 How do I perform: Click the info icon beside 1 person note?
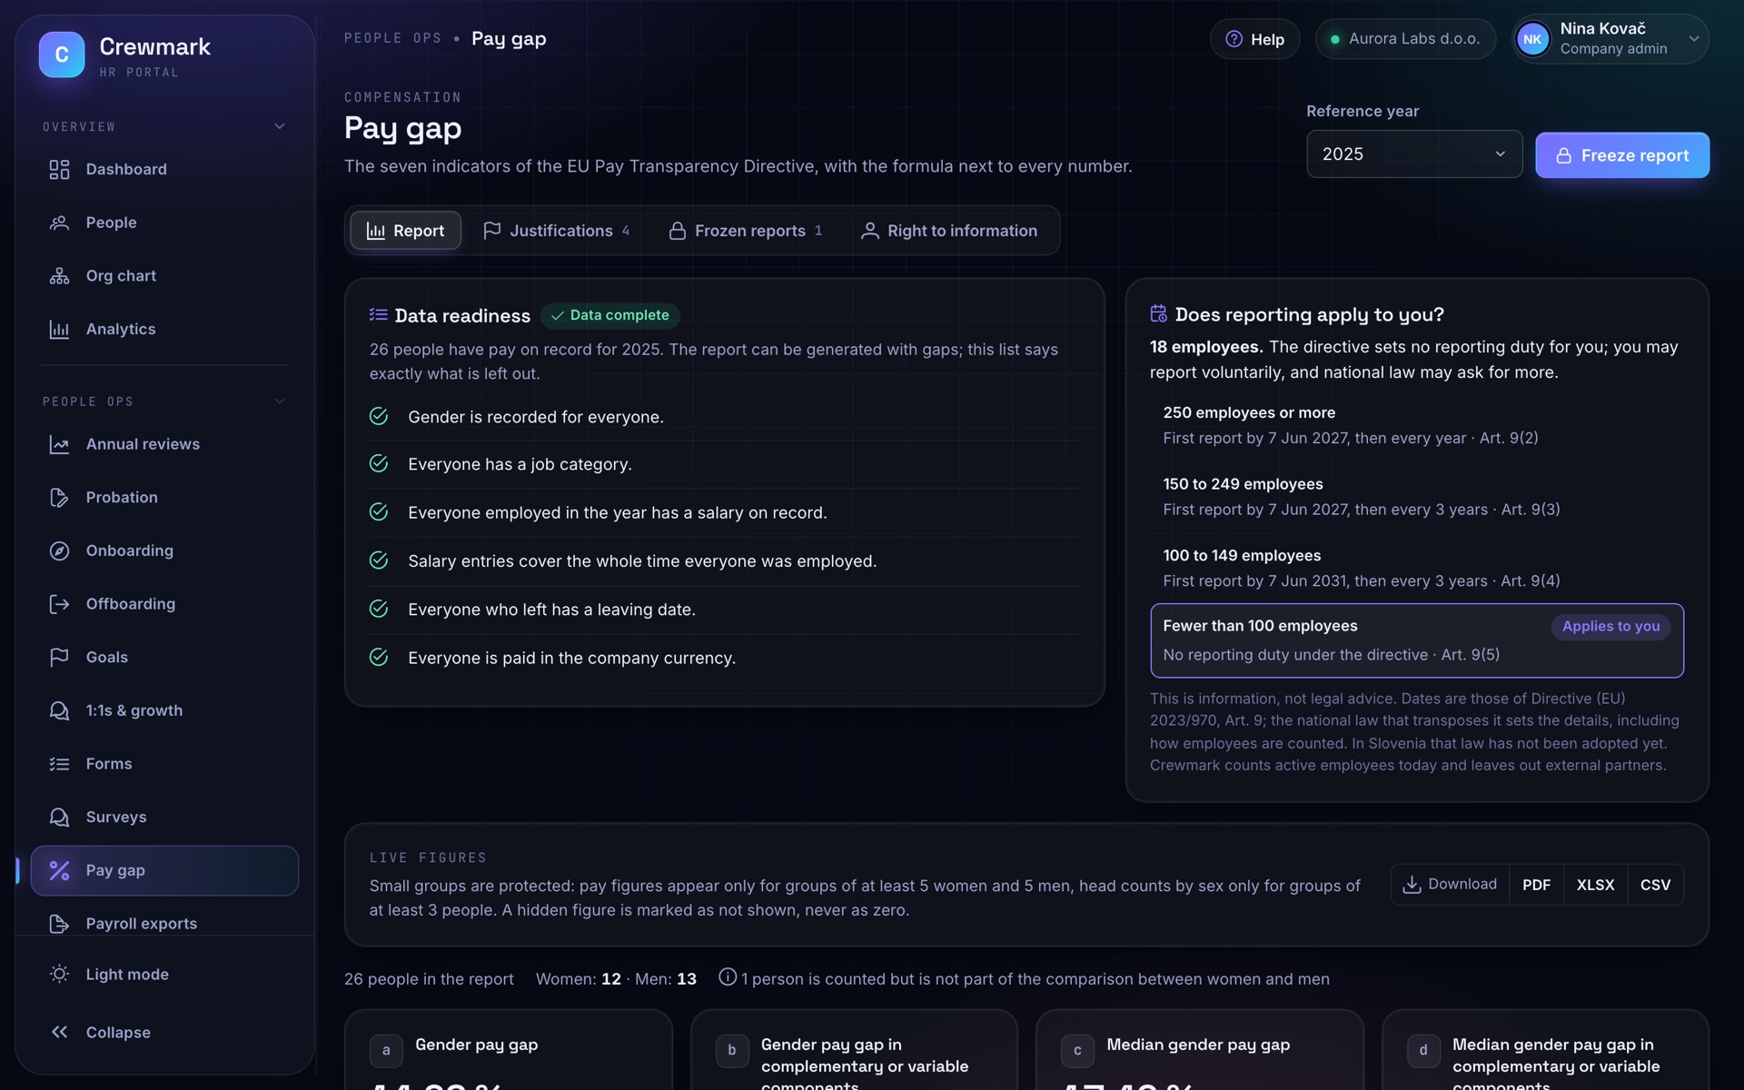727,977
